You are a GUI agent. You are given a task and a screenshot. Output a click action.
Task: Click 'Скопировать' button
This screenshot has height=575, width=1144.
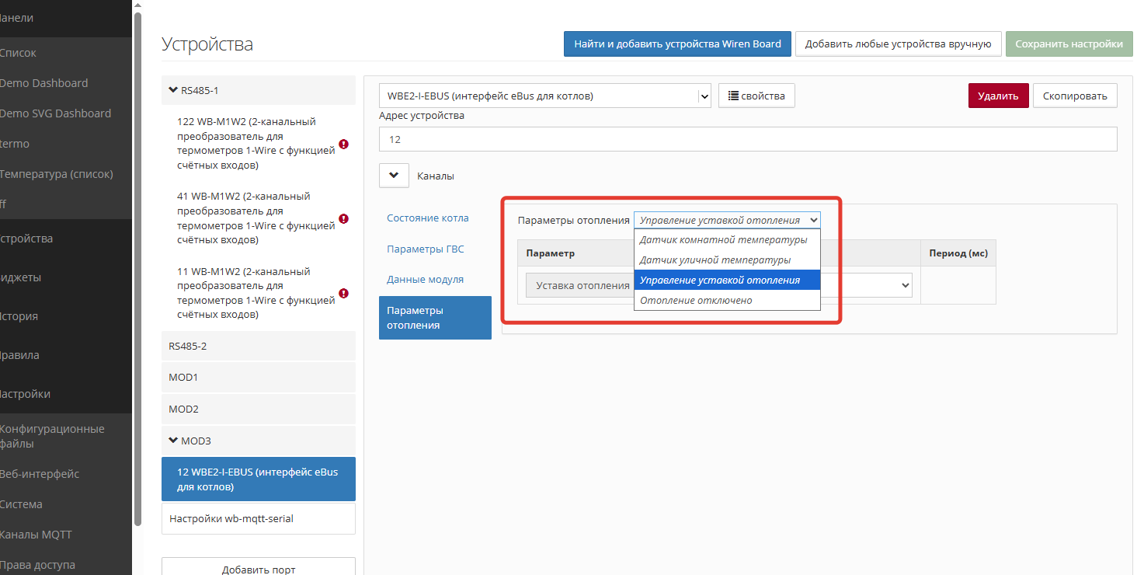(x=1074, y=96)
